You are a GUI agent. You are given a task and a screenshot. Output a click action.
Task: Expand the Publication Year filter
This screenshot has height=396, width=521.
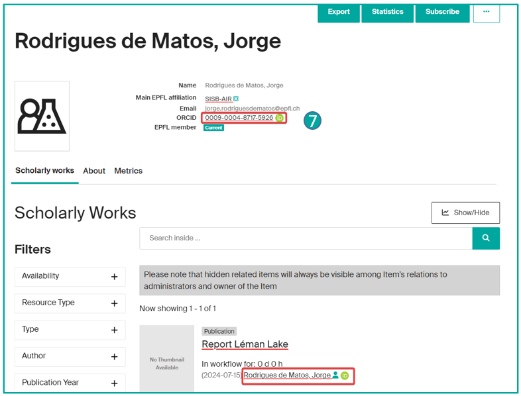coord(114,383)
